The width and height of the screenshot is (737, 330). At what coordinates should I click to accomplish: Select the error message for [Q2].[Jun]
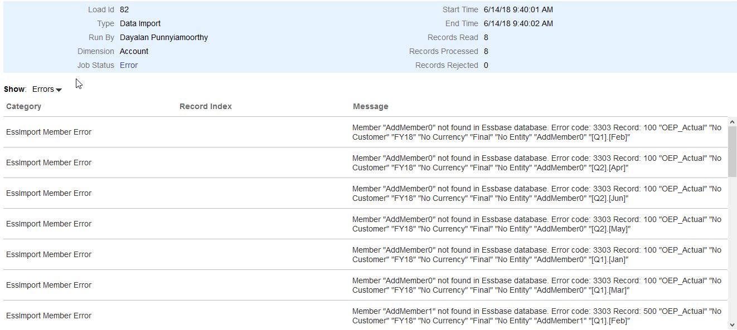[x=535, y=193]
